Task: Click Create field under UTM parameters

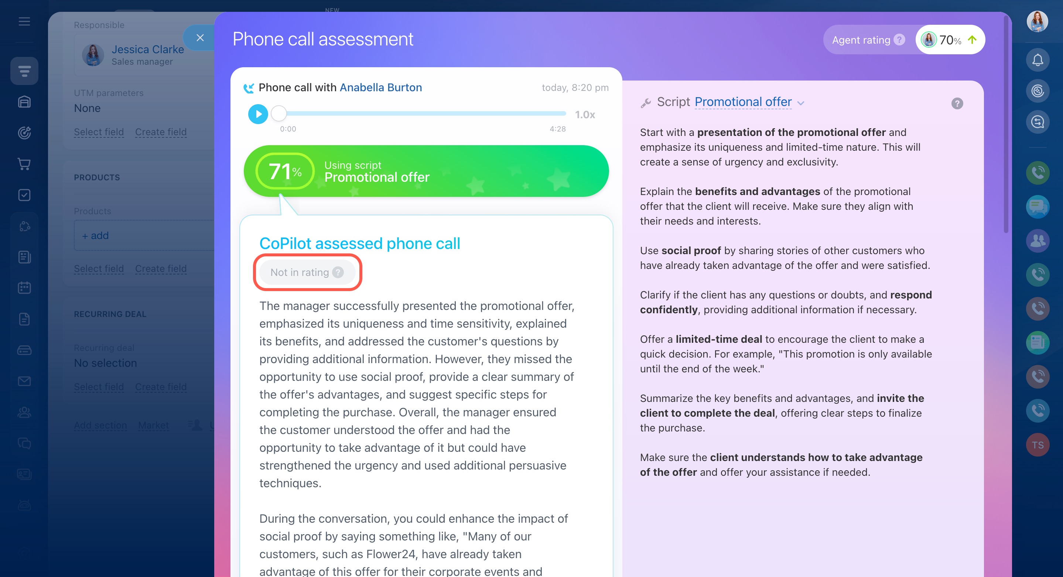Action: coord(161,132)
